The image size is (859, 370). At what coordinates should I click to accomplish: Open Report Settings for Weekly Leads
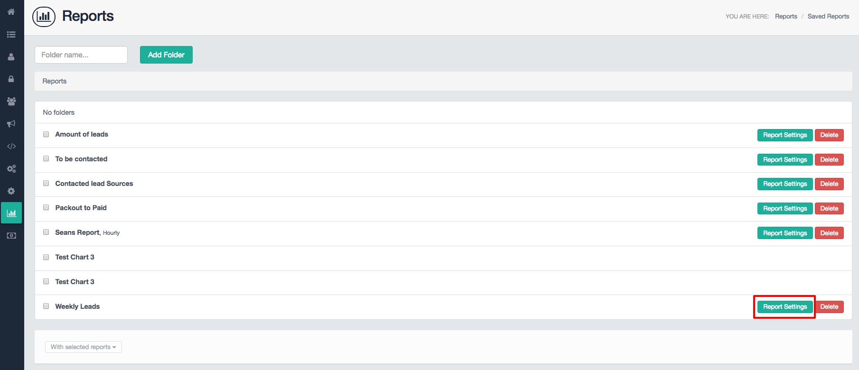[x=784, y=306]
